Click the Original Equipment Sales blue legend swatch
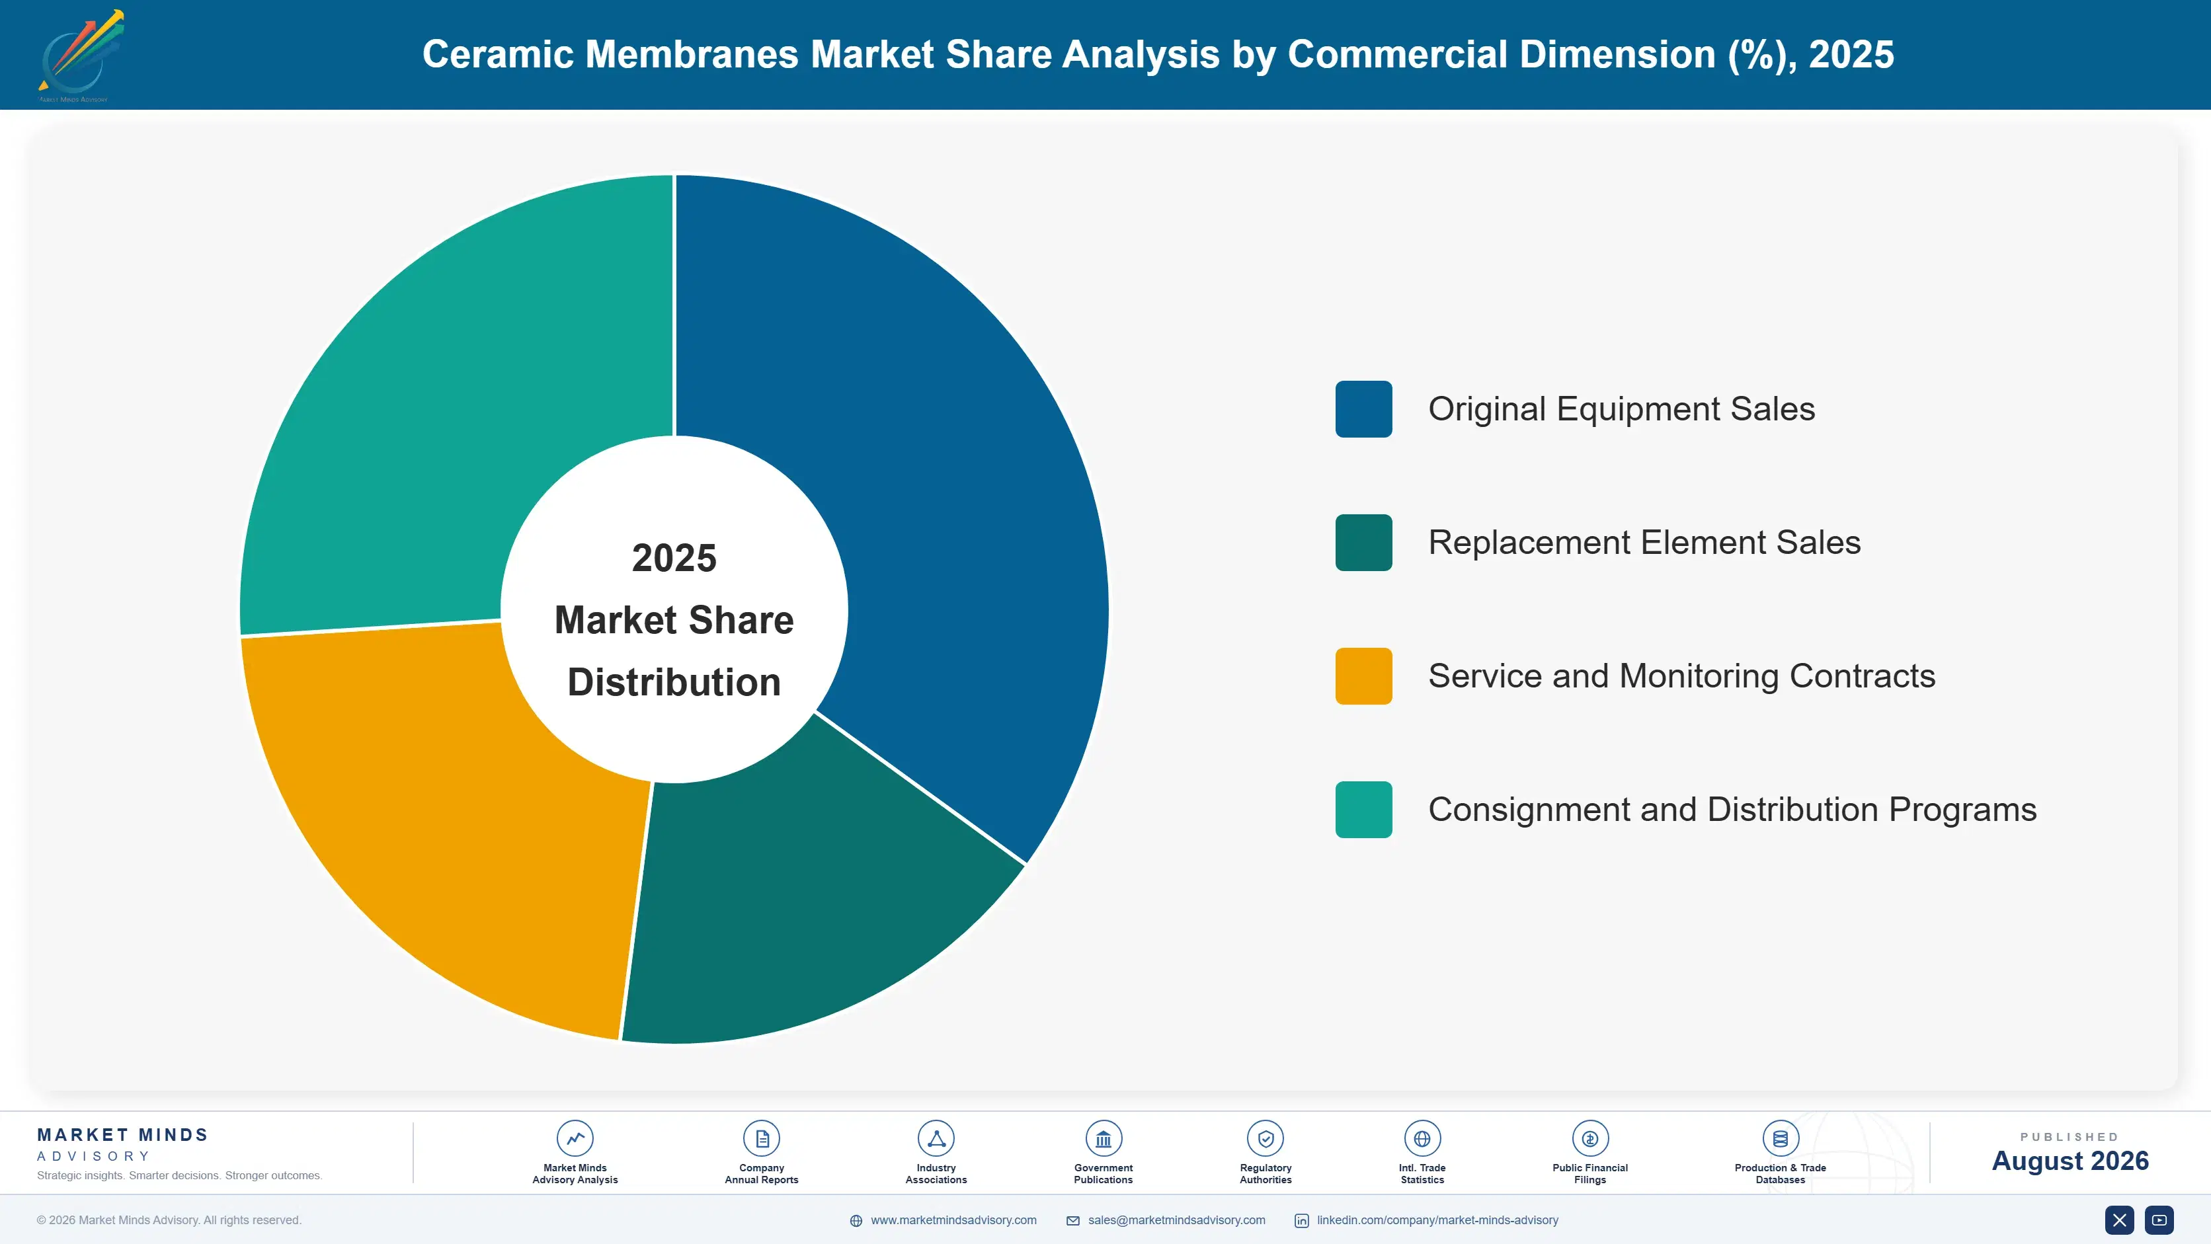This screenshot has width=2211, height=1244. (1364, 409)
